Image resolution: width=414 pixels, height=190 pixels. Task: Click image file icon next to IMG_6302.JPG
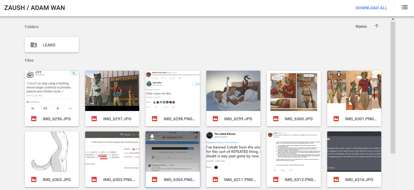pyautogui.click(x=34, y=179)
